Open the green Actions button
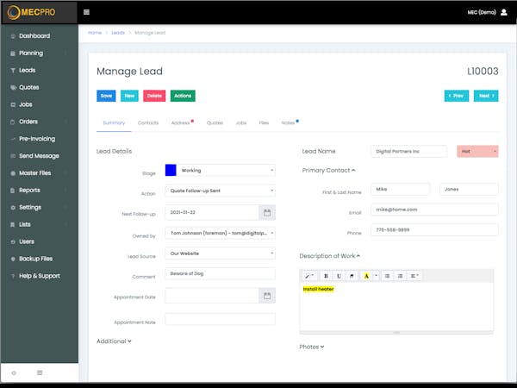This screenshot has height=388, width=517. [x=183, y=96]
